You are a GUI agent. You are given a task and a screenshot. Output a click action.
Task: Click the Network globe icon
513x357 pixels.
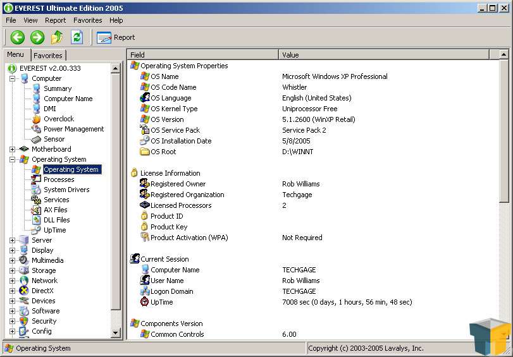coord(24,281)
